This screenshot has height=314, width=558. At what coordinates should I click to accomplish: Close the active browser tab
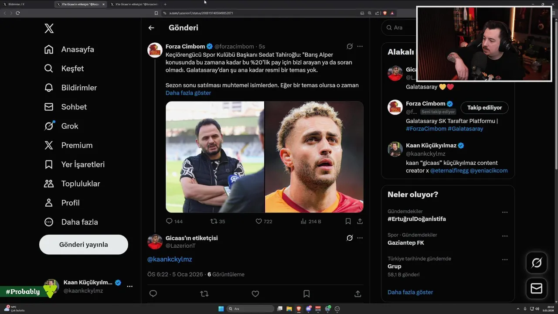coord(103,4)
